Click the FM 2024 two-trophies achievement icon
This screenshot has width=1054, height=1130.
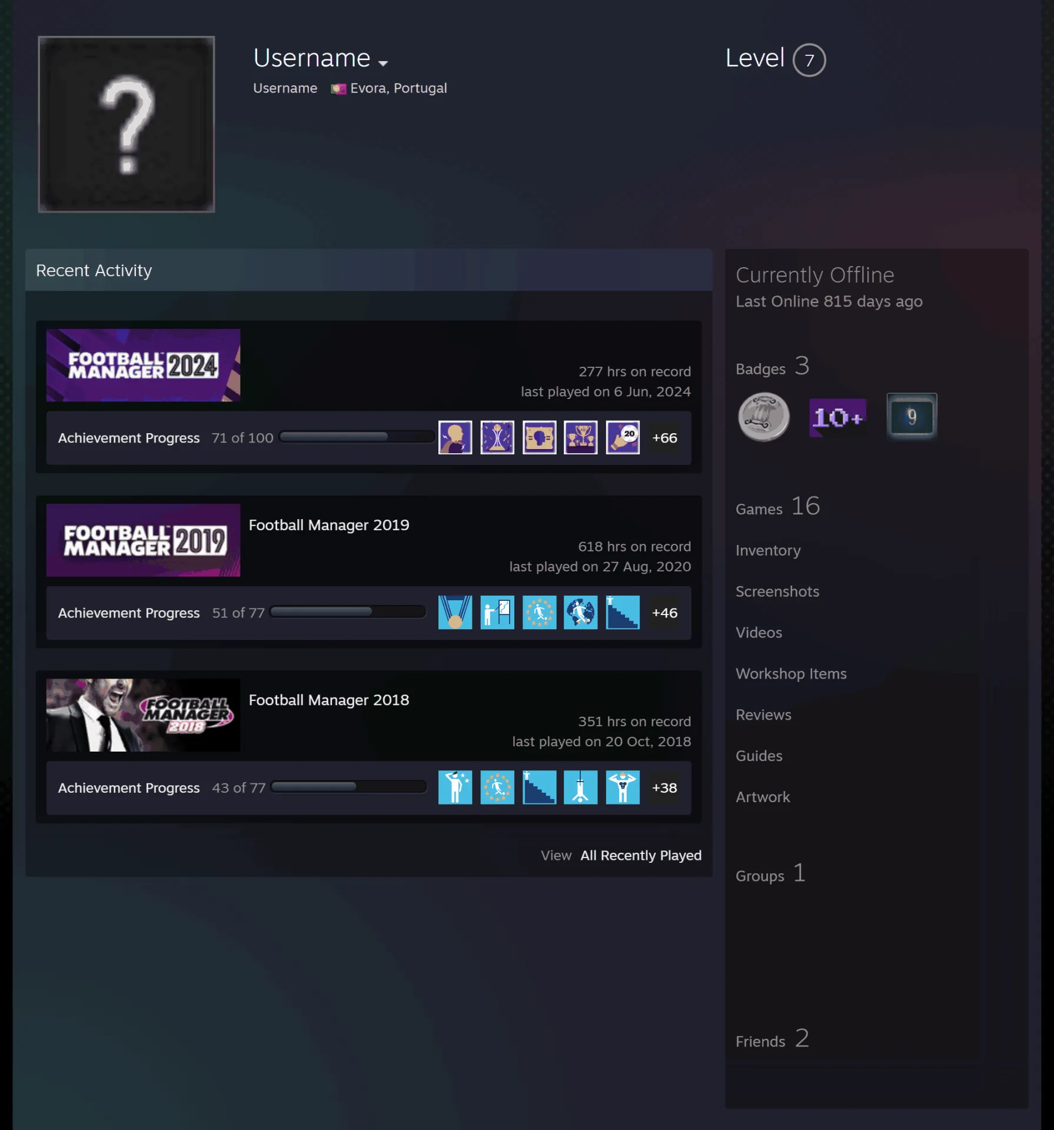click(x=580, y=437)
